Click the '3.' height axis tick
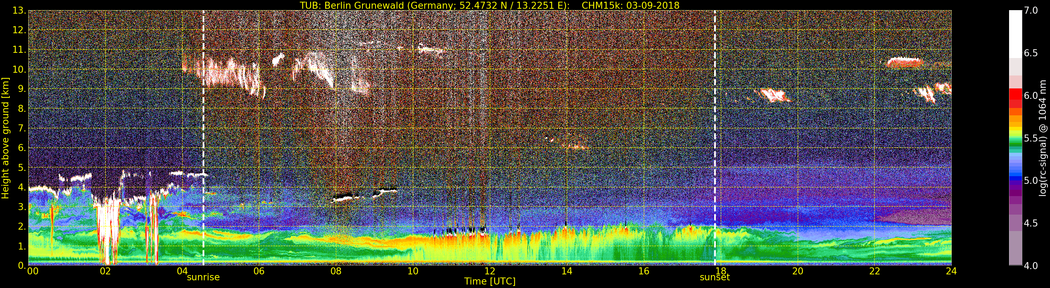1050x288 pixels. [x=22, y=207]
